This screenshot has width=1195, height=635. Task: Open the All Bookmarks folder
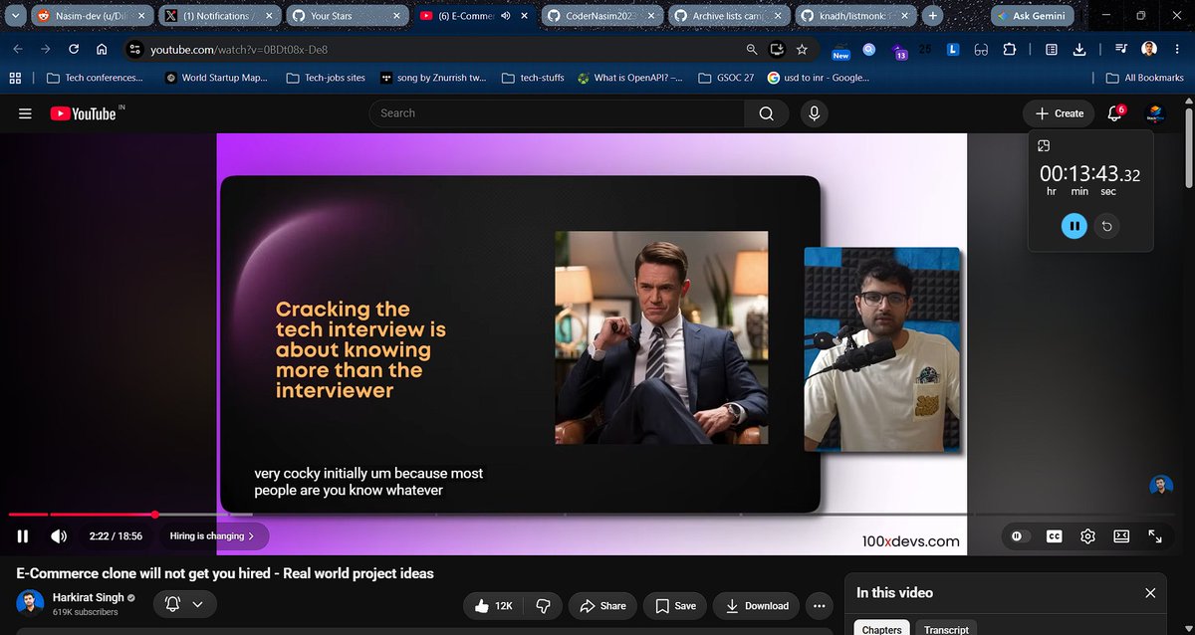coord(1144,78)
